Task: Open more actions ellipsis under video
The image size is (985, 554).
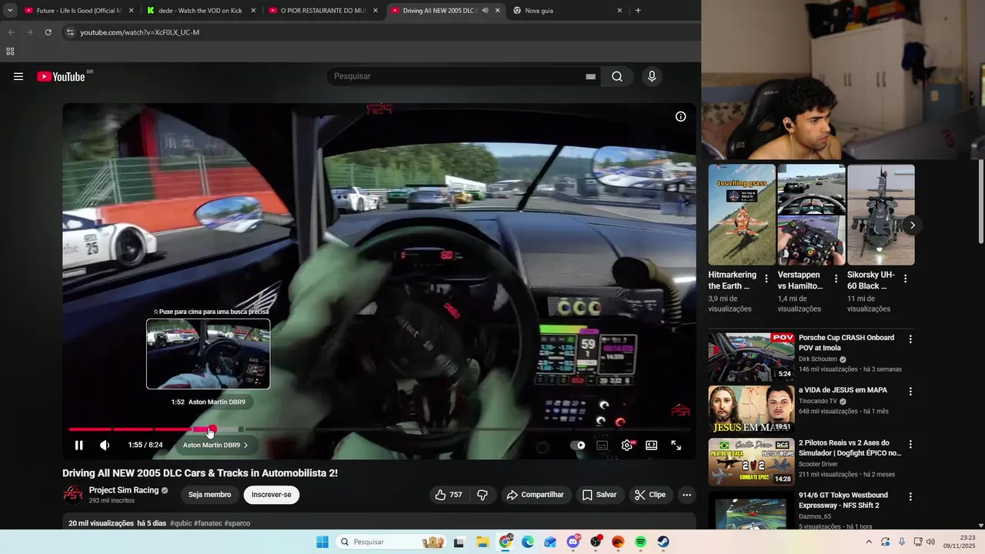Action: pos(686,495)
